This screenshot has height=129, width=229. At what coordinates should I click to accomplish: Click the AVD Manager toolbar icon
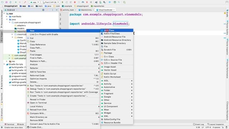[100, 2]
